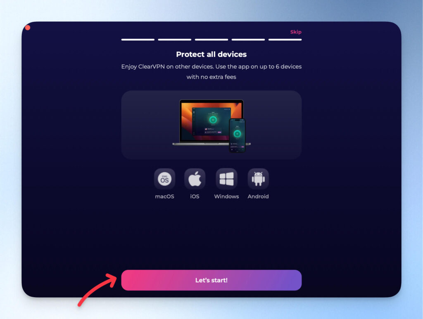Select the fourth progress bar segment
The width and height of the screenshot is (423, 319).
(248, 40)
